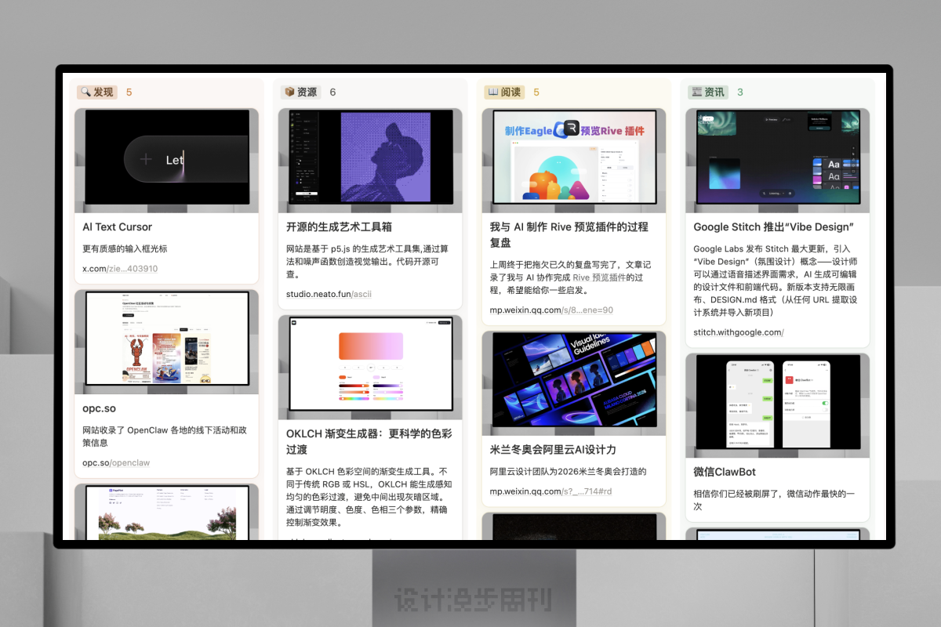Click the 开源的生成艺术工具箱 card title

(x=339, y=227)
